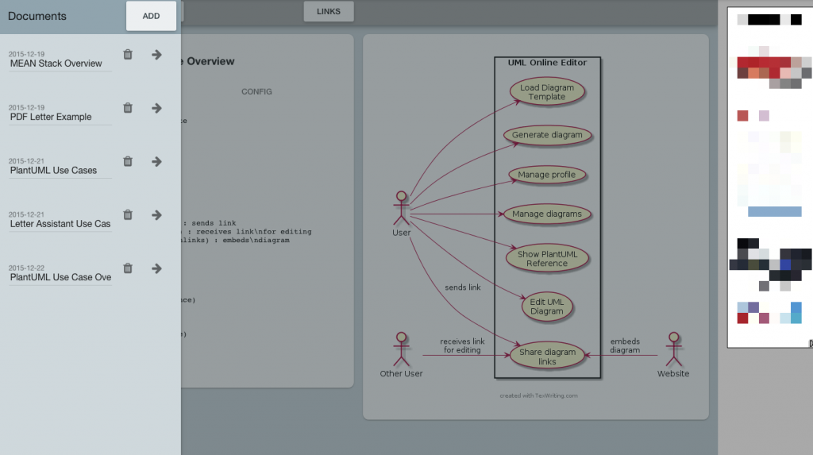The height and width of the screenshot is (455, 813).
Task: Open MEAN Stack Overview with arrow icon
Action: pos(156,55)
